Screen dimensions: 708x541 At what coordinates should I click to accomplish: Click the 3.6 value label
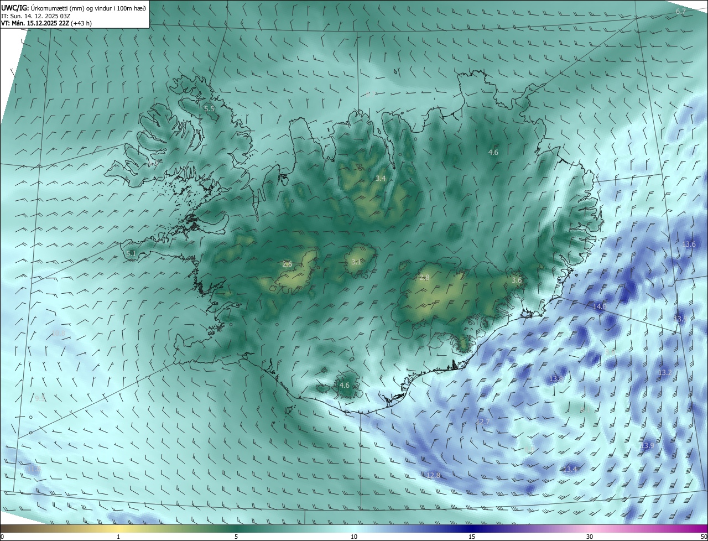coord(517,280)
